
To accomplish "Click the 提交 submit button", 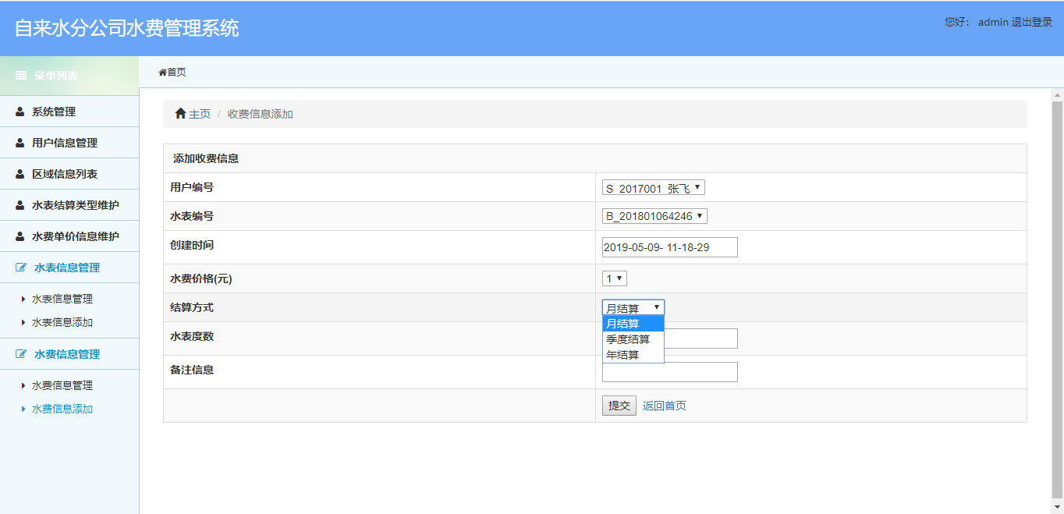I will tap(619, 405).
